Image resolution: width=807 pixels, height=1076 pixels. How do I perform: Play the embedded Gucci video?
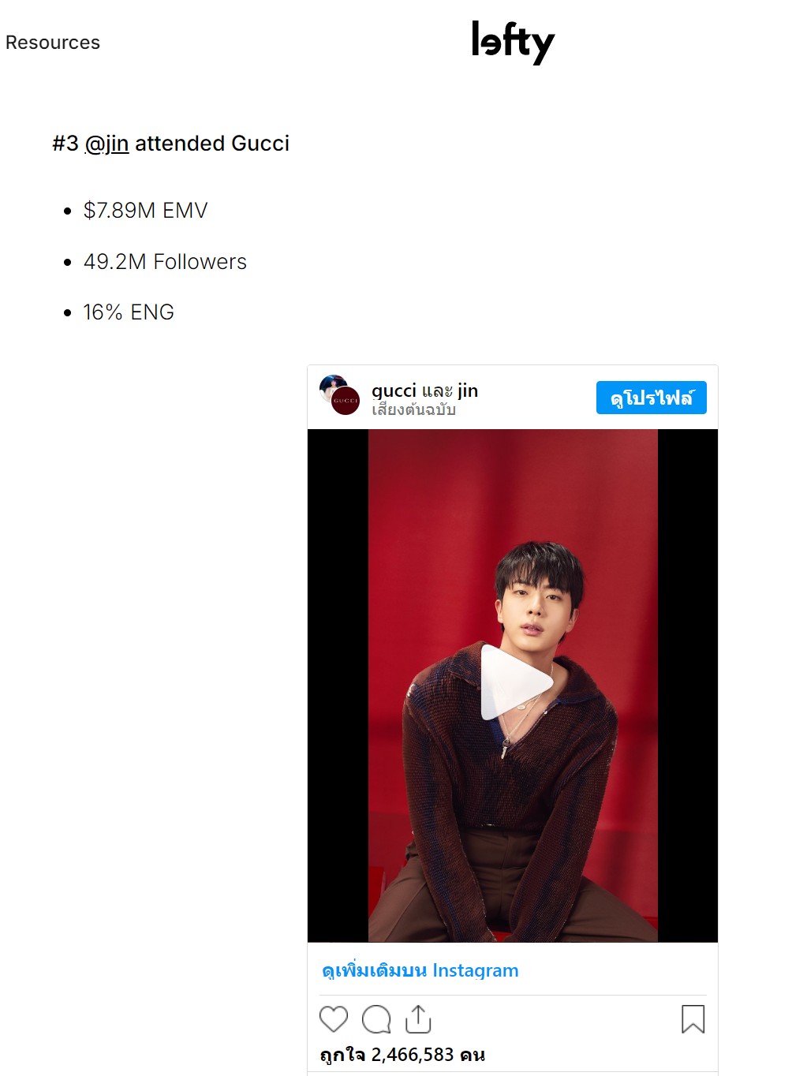[515, 683]
